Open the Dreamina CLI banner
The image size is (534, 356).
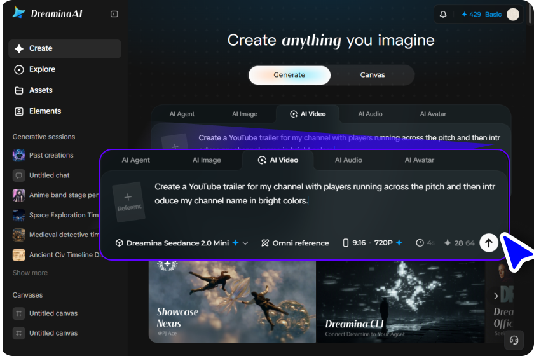pyautogui.click(x=401, y=301)
